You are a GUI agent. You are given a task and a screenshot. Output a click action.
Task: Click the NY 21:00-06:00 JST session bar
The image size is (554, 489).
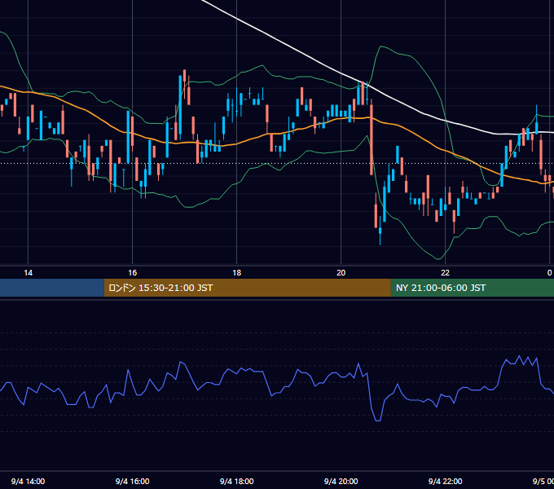473,288
